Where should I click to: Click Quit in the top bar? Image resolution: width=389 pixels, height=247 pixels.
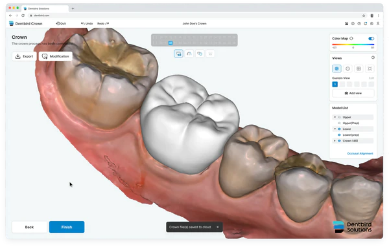click(x=61, y=23)
